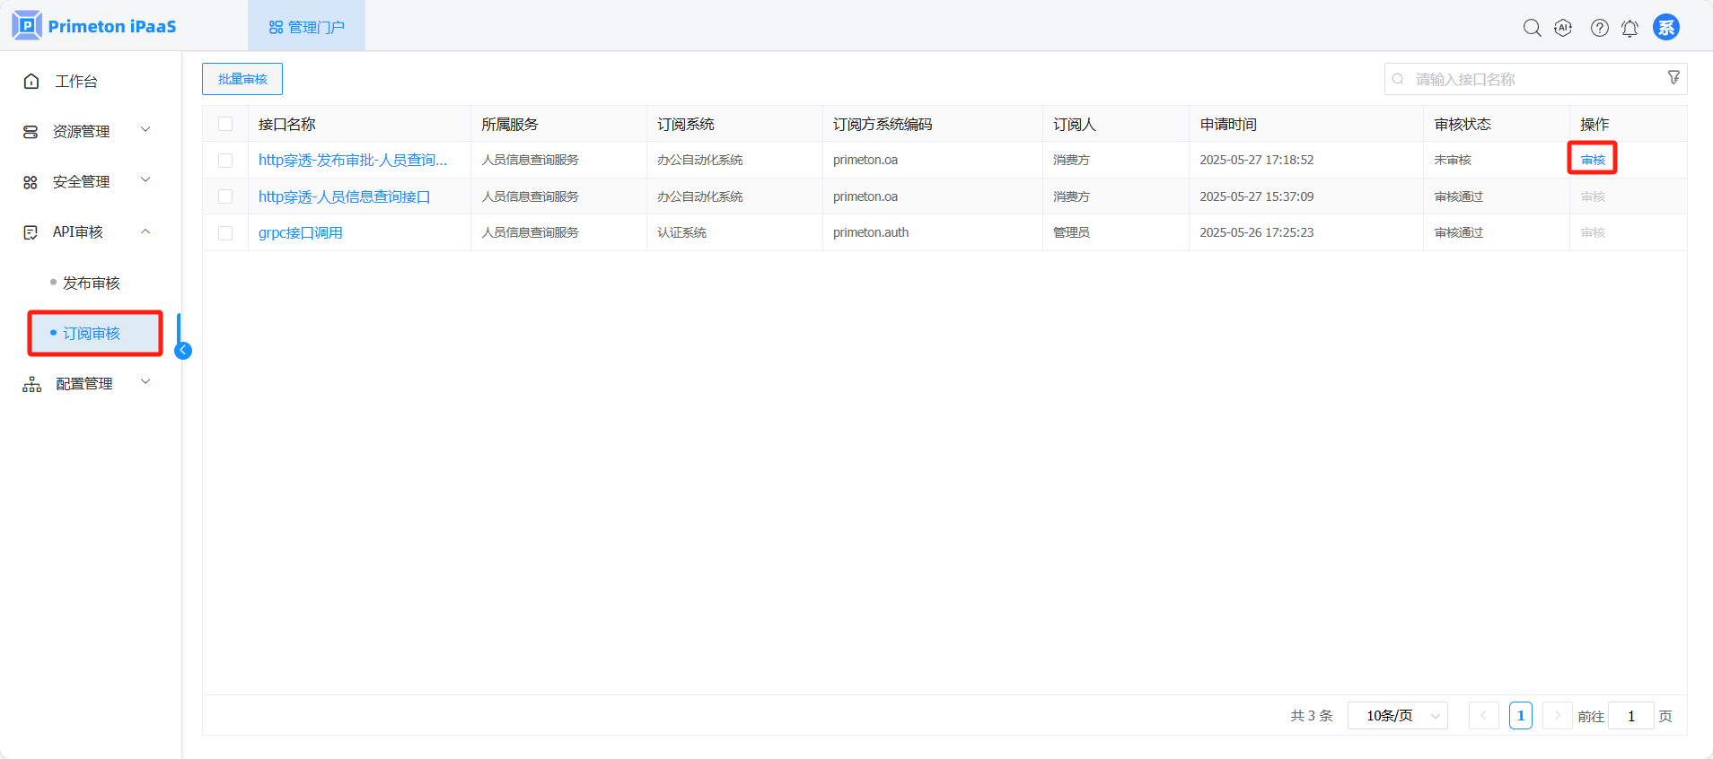Tick checkbox for http穿透-人员信息查询接口 row
Image resolution: width=1713 pixels, height=759 pixels.
(x=225, y=196)
